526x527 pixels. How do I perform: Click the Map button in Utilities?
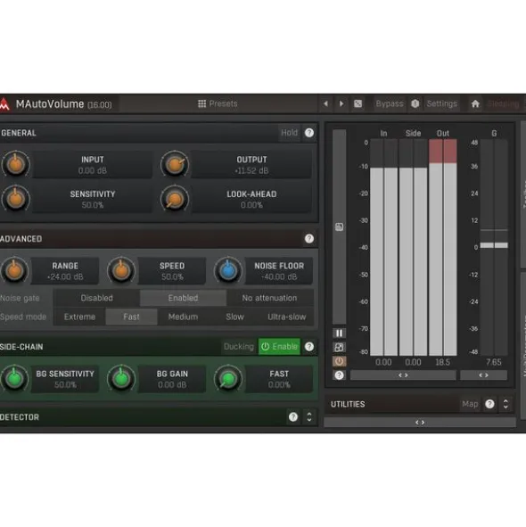[470, 404]
